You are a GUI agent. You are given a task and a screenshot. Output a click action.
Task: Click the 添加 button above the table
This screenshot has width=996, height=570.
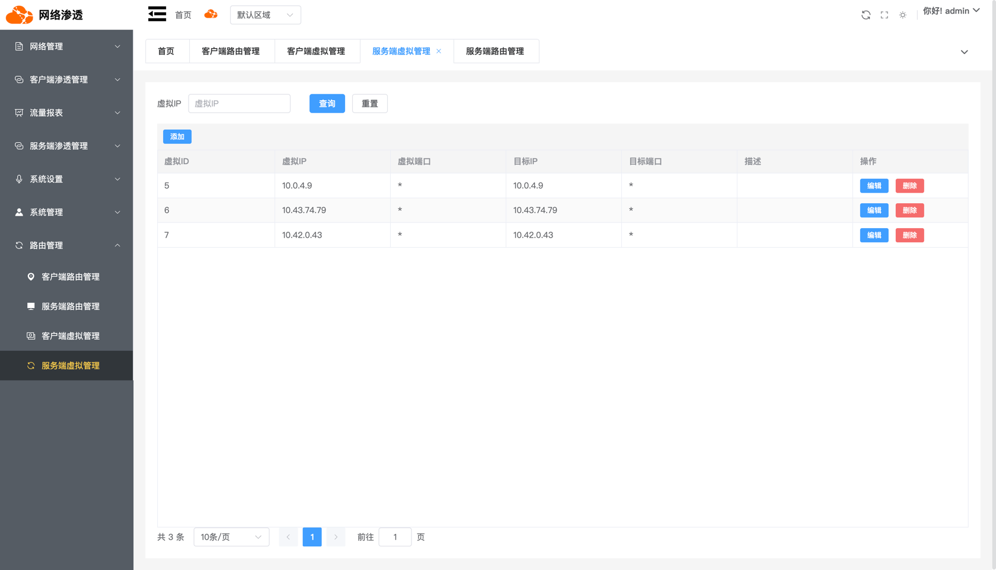click(177, 137)
